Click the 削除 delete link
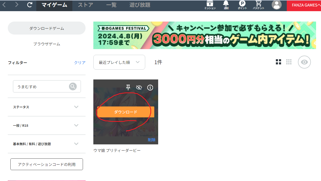 152,140
